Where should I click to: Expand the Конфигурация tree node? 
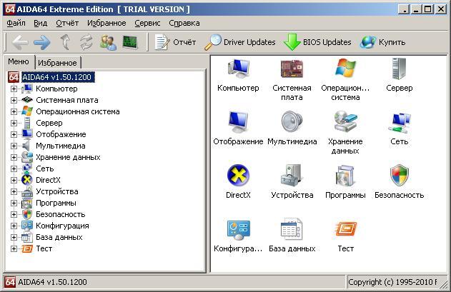tap(14, 226)
